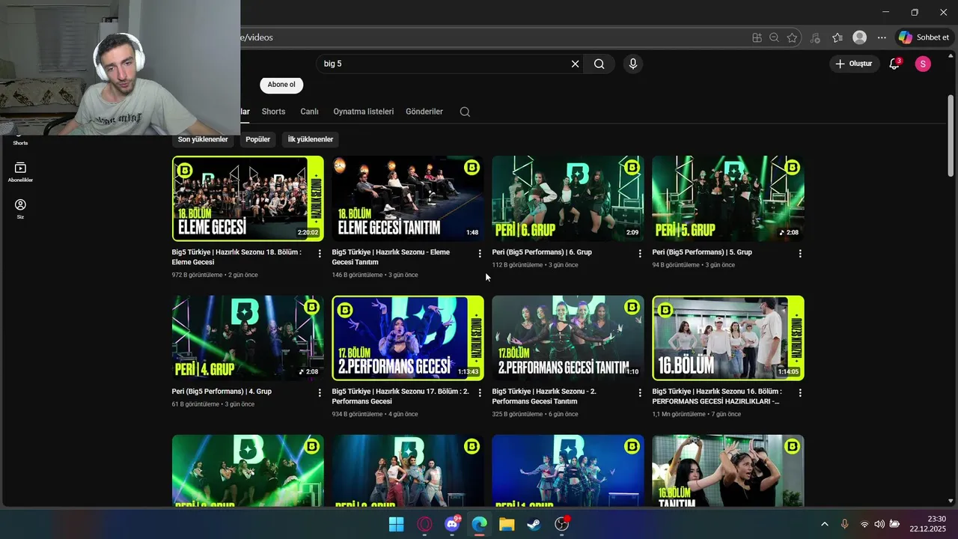The height and width of the screenshot is (539, 958).
Task: Click the zoom out magnifier in address bar
Action: 775,37
